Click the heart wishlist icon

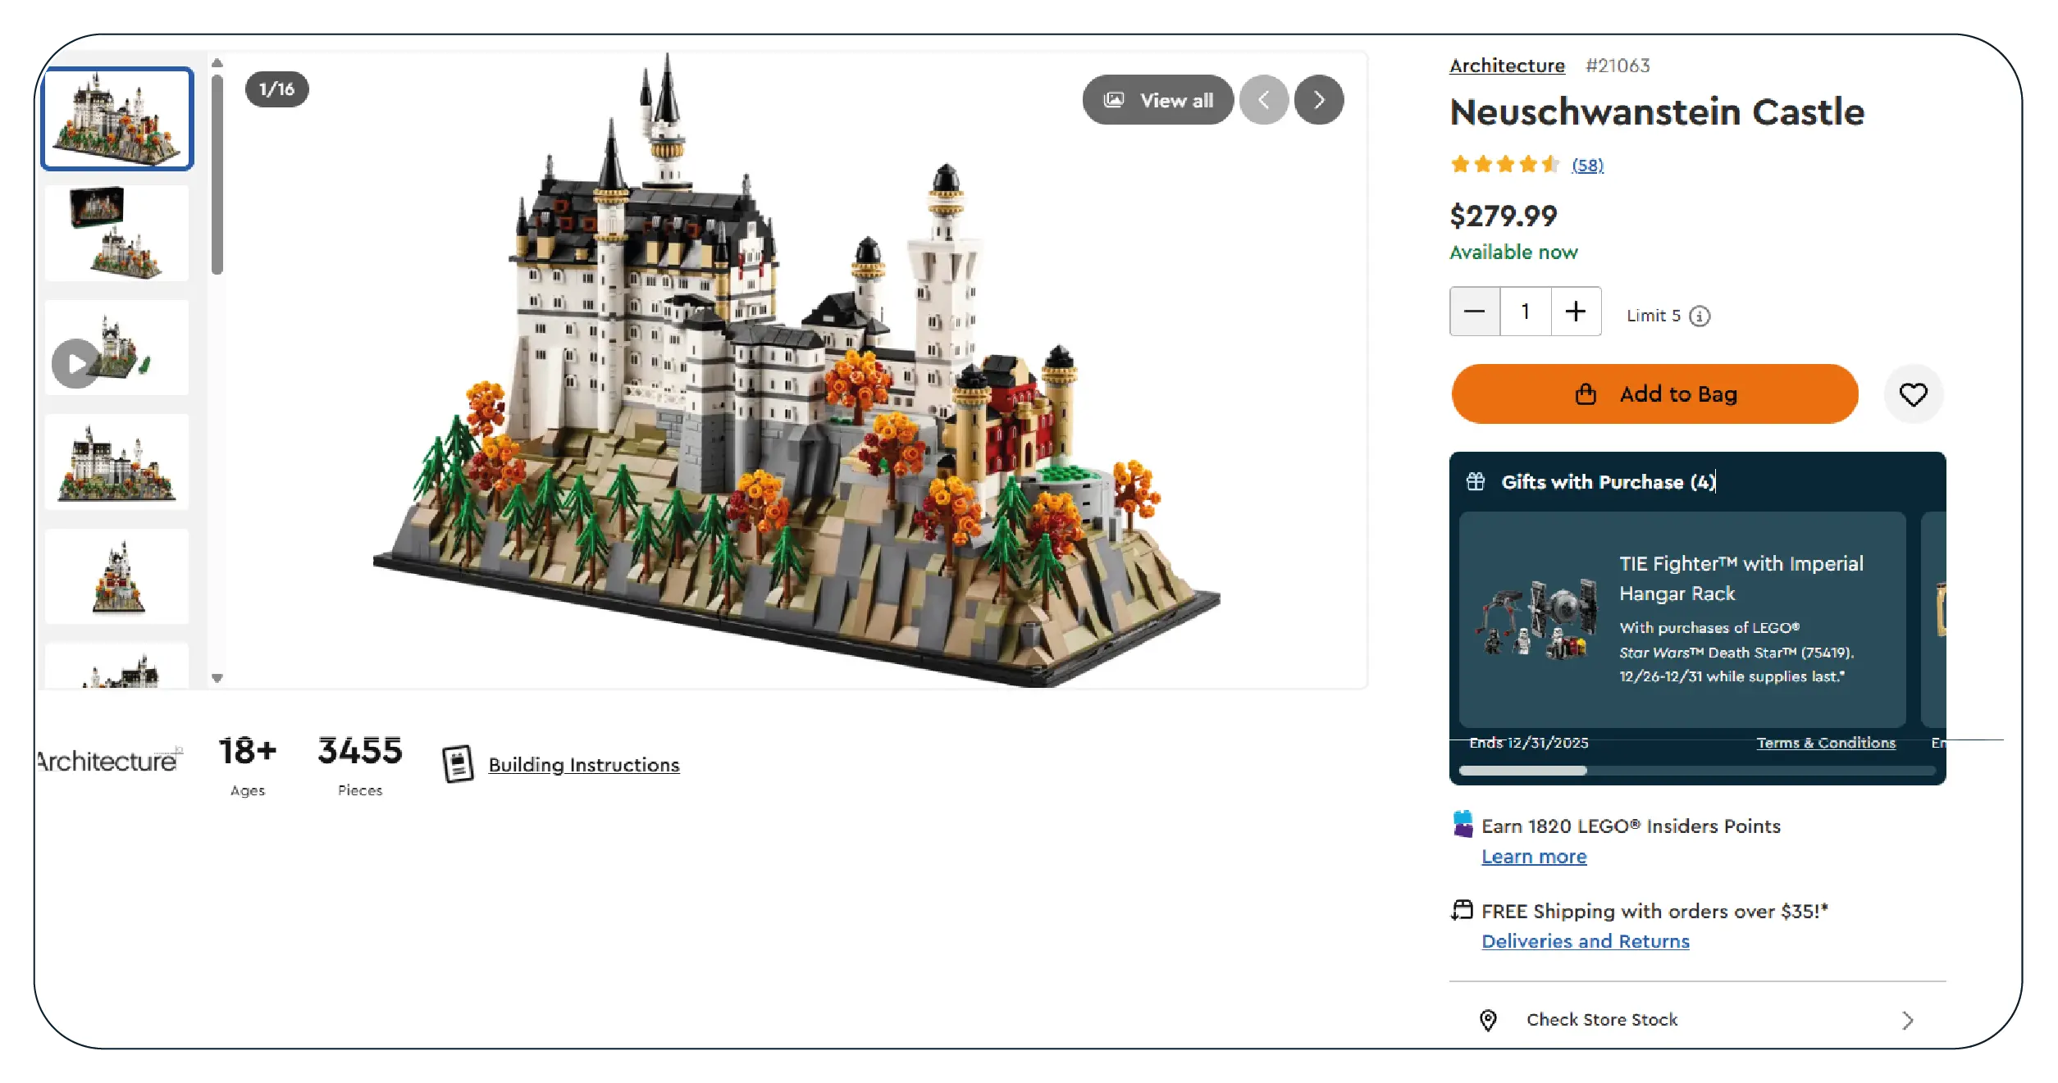pyautogui.click(x=1912, y=395)
